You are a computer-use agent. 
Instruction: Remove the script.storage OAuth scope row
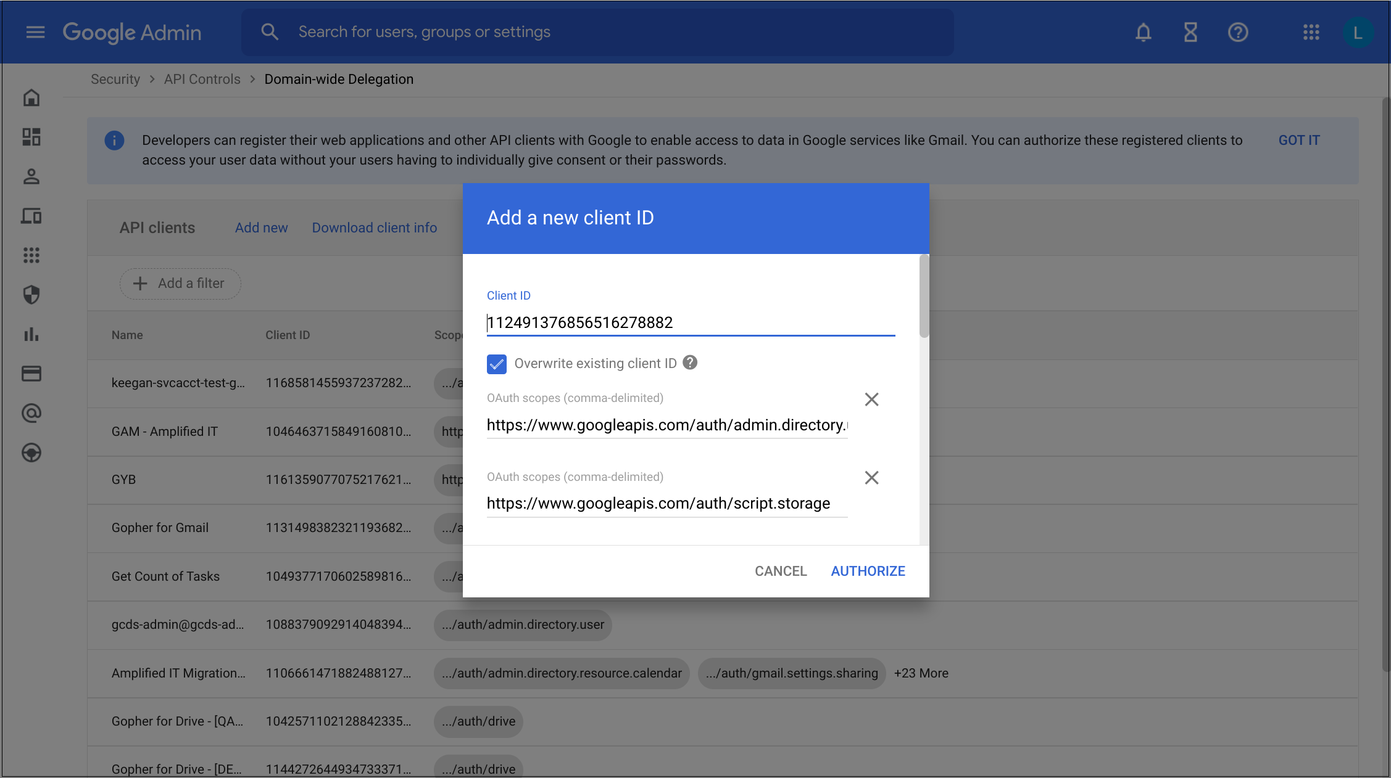(871, 478)
